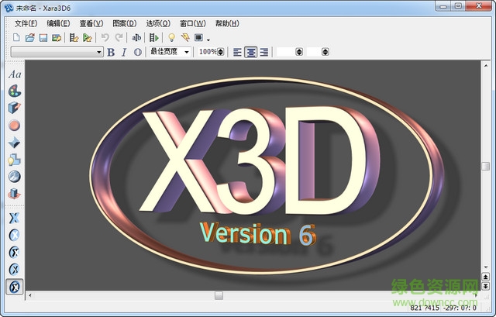Toggle Bold text formatting

click(111, 52)
